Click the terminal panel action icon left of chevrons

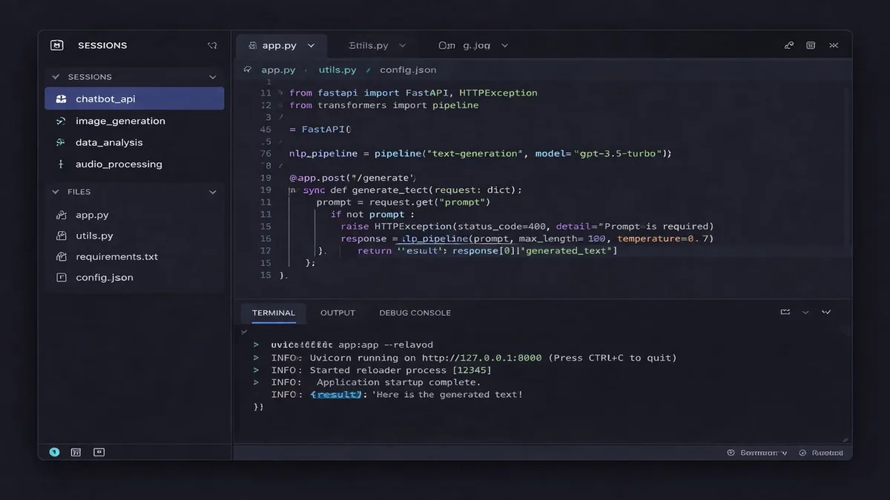coord(785,313)
